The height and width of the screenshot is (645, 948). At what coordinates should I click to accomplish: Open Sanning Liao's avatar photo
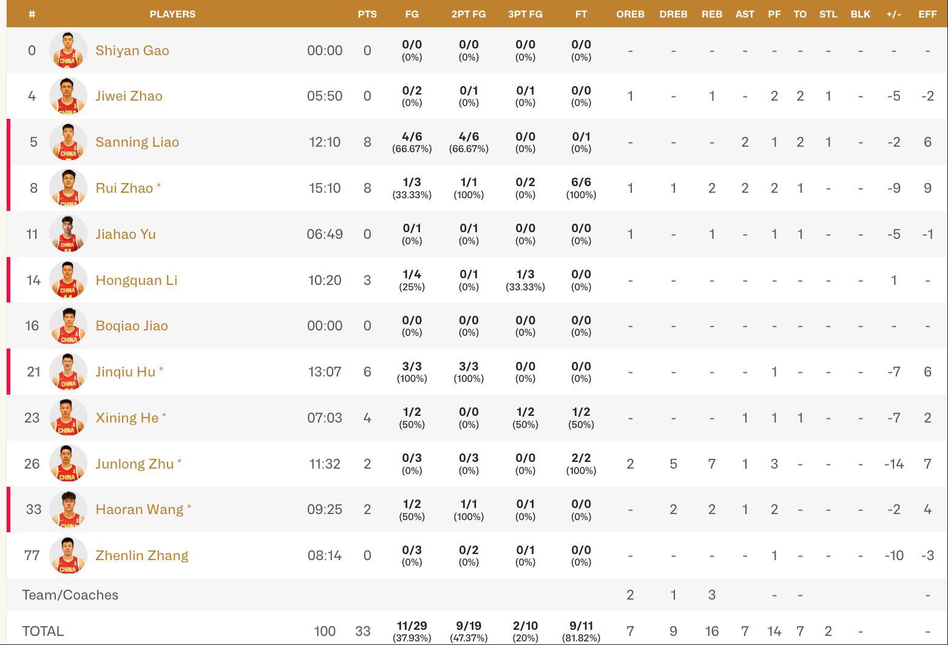click(68, 142)
